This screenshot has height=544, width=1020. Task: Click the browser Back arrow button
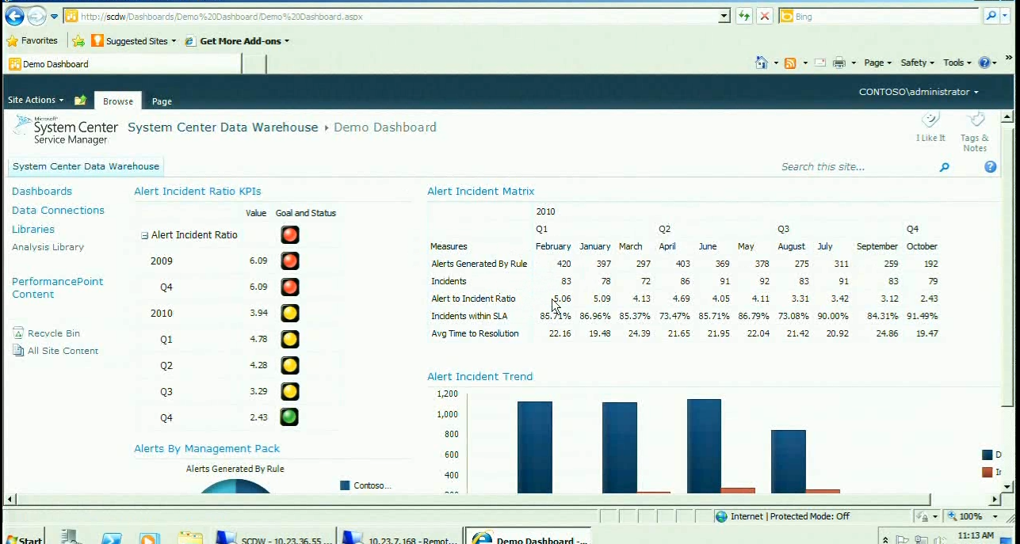[x=14, y=15]
